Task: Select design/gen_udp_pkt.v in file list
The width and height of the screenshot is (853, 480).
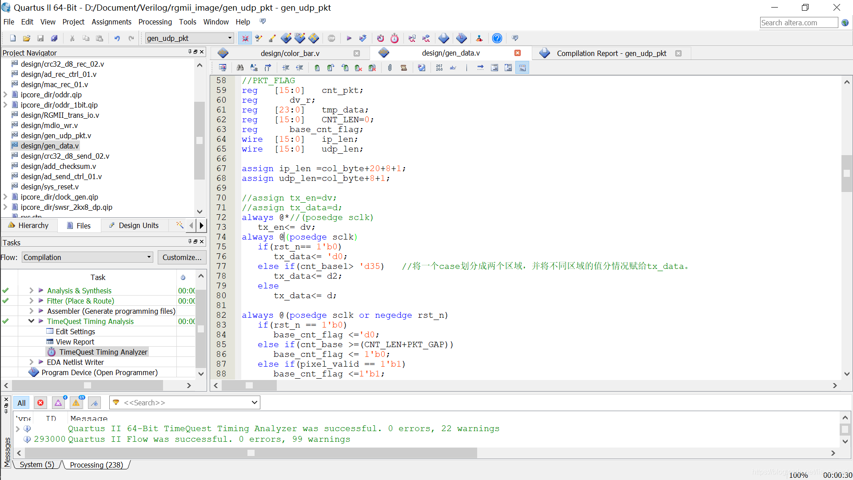Action: click(56, 136)
